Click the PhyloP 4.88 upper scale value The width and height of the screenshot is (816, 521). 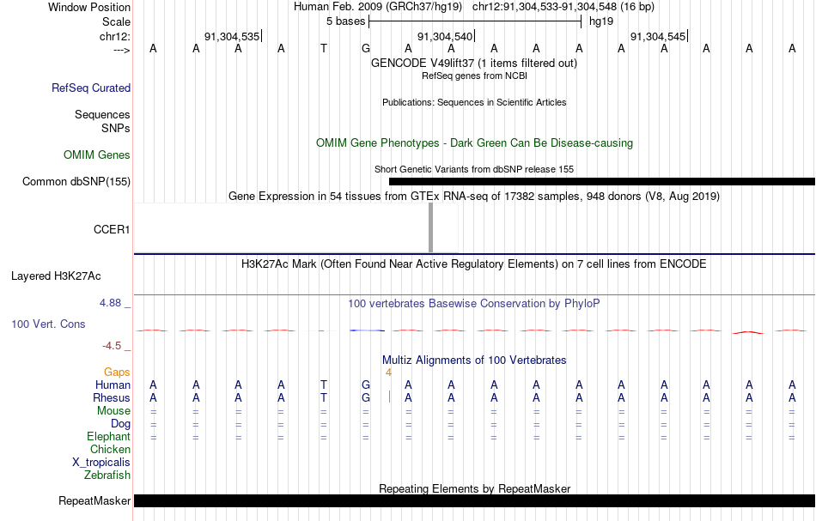point(110,303)
